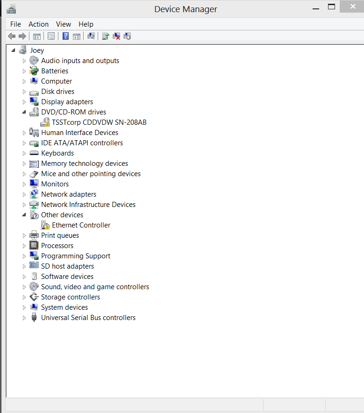Select the 'Storage controllers' label
This screenshot has height=413, width=364.
click(x=71, y=297)
